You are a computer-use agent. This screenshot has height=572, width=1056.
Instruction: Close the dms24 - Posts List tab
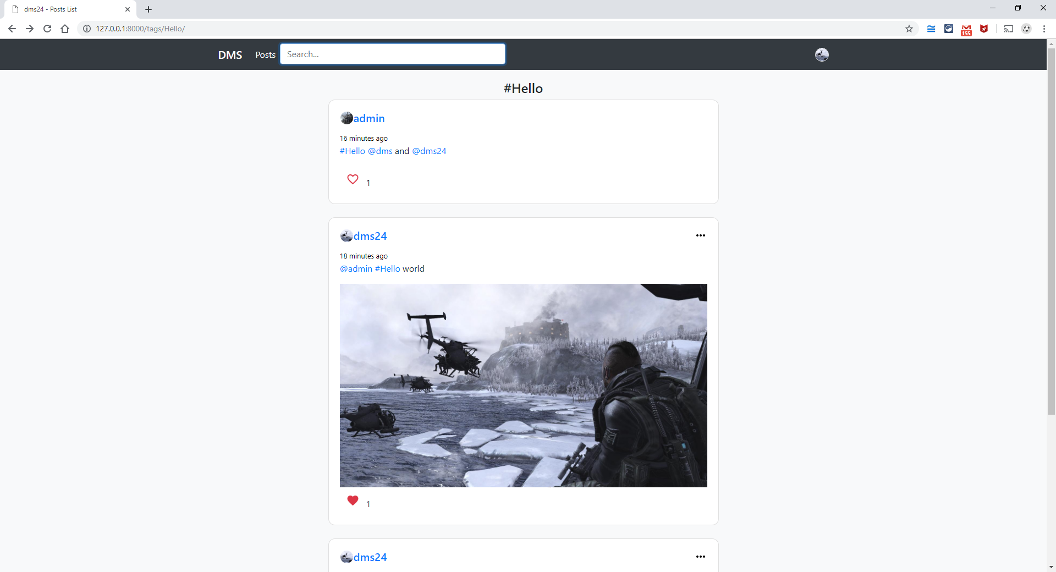pos(128,9)
